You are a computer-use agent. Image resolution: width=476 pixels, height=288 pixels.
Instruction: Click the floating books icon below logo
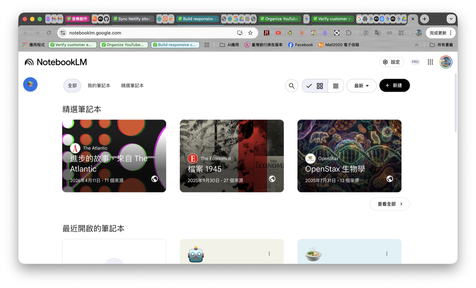tap(30, 84)
